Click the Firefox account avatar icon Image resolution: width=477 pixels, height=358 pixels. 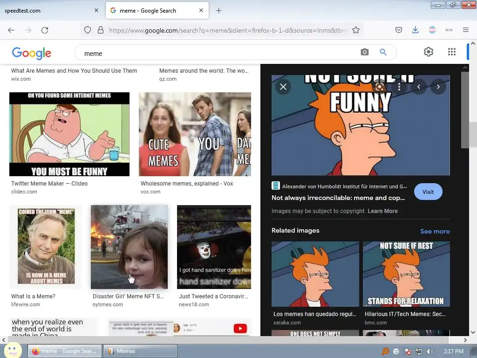tap(432, 30)
